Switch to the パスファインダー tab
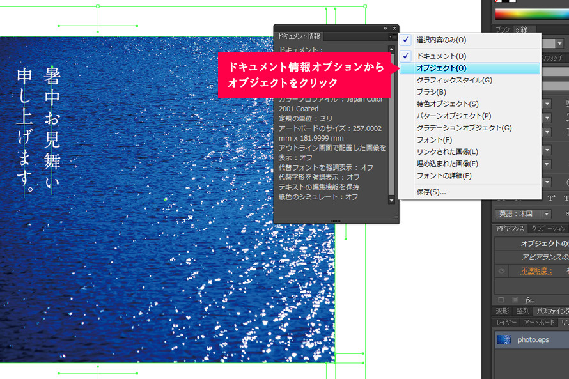Screen dimensions: 569x379 coord(552,311)
